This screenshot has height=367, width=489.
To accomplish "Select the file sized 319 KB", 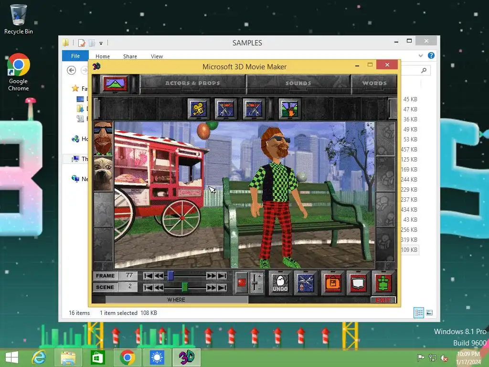I will (409, 240).
